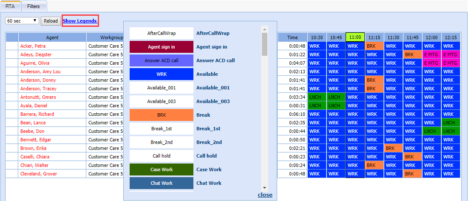
Task: Click the orange Break legend swatch
Action: (162, 115)
